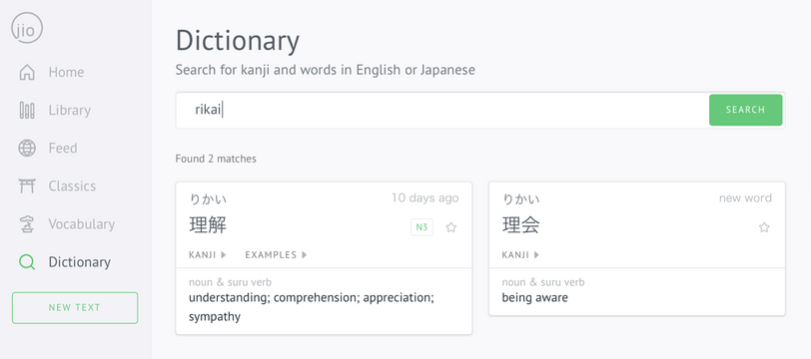
Task: Click the Classics torii gate icon
Action: point(27,185)
